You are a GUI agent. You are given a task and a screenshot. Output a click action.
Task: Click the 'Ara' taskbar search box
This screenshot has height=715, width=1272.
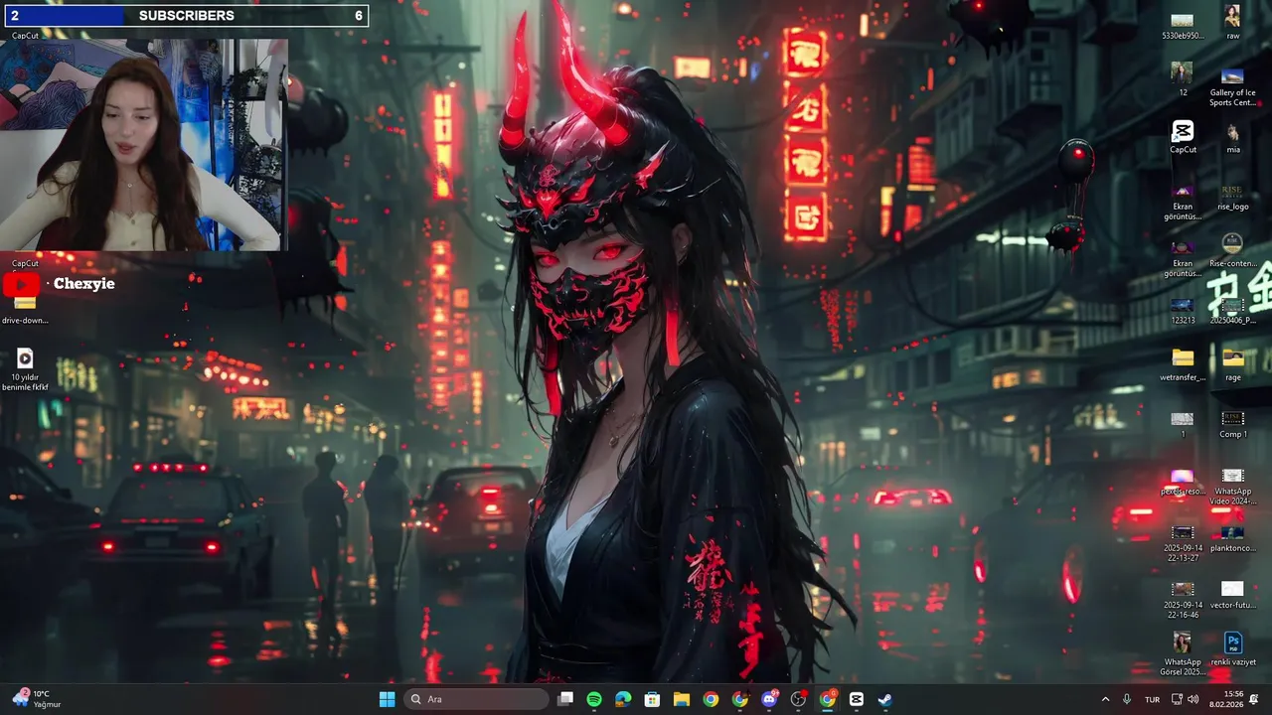coord(477,699)
